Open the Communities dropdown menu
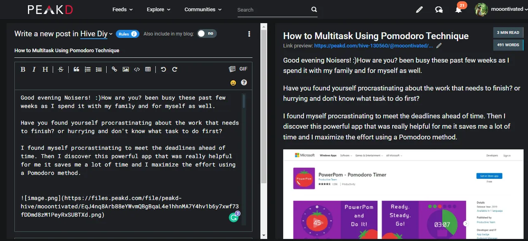 pos(203,9)
